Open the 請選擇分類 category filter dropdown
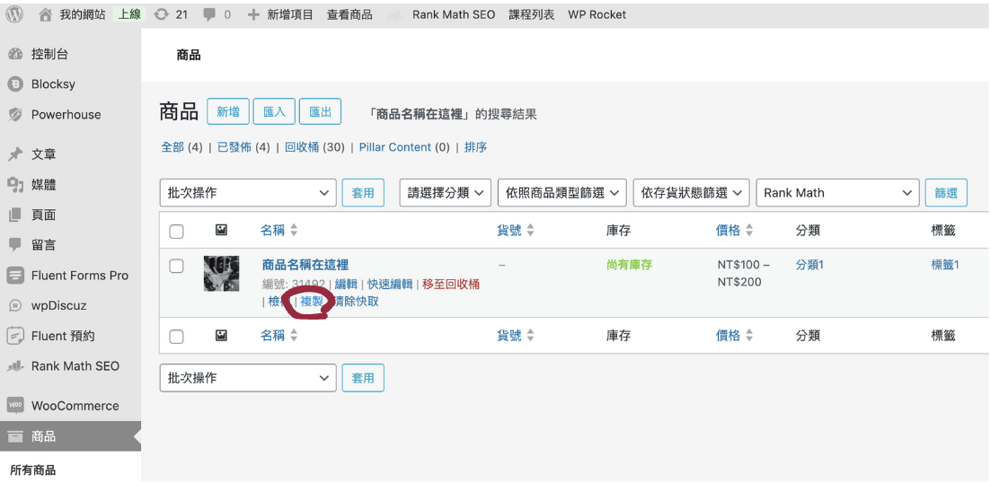This screenshot has width=990, height=483. 445,193
